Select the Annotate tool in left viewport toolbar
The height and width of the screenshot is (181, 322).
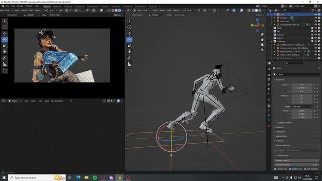point(5,58)
